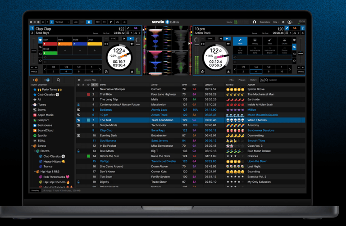Screen dimensions: 346x226
Task: Open the Expansions menu
Action: point(264,22)
